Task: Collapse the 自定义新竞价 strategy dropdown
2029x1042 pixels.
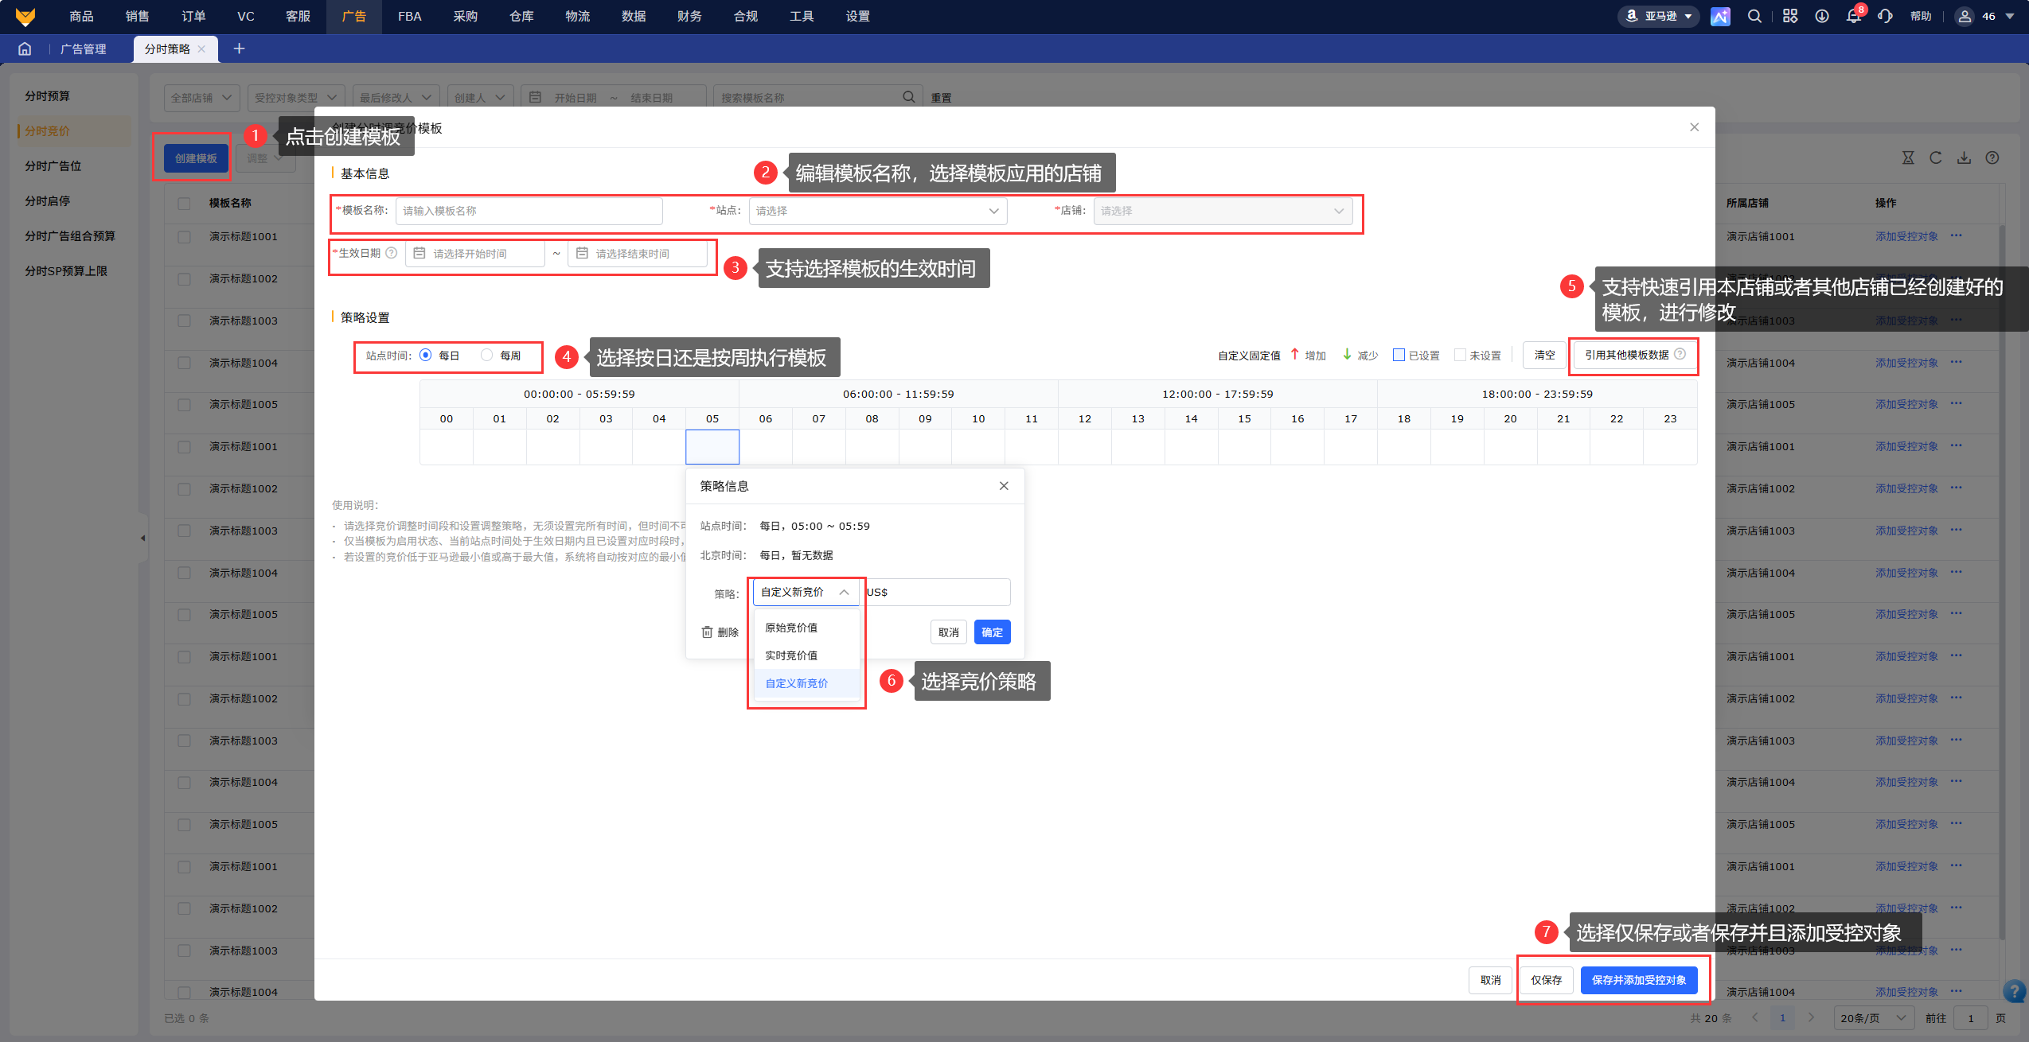Action: (x=806, y=592)
